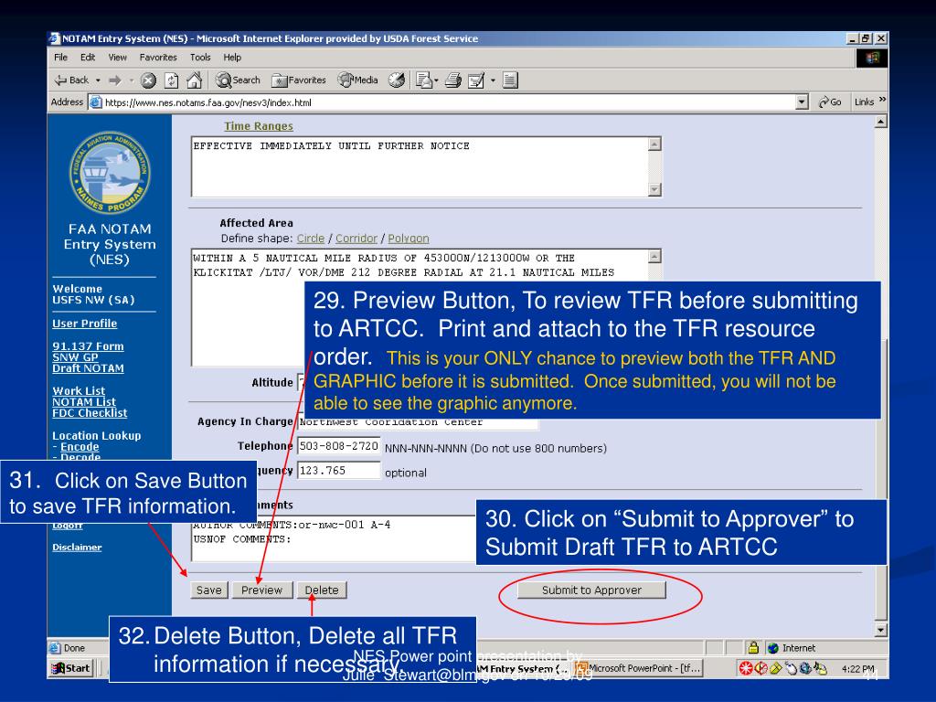Screen dimensions: 936x702
Task: Open the Work List link
Action: tap(79, 391)
